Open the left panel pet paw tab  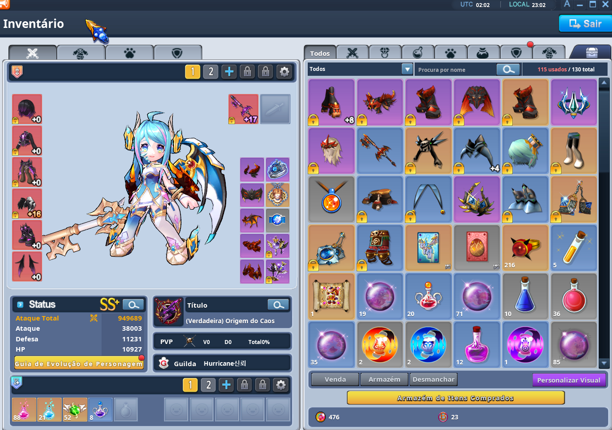[129, 53]
